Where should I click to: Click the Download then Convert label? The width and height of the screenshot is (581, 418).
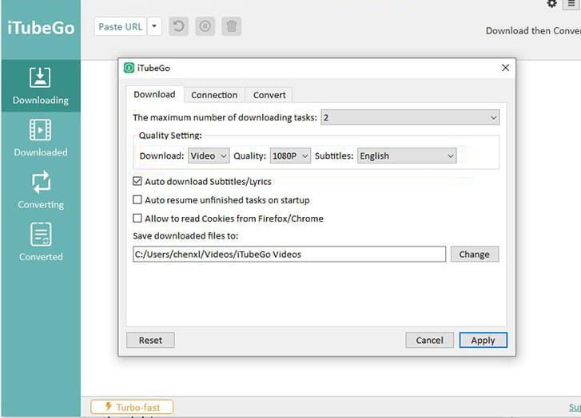pos(533,30)
